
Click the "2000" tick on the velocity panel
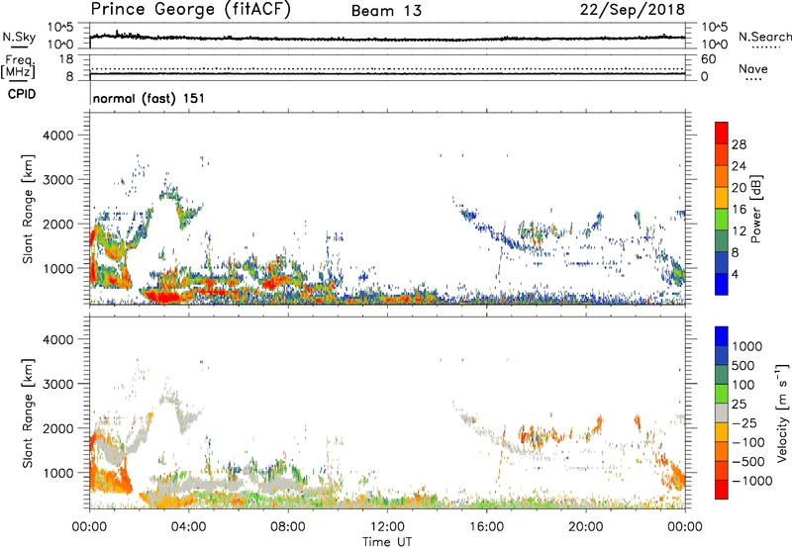coord(58,428)
